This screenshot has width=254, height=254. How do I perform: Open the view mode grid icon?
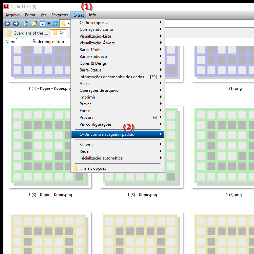click(x=42, y=24)
